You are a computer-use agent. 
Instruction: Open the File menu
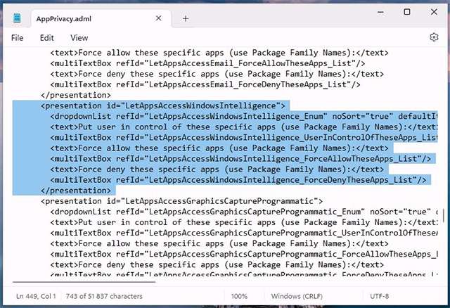17,37
